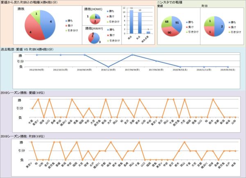Click the blue wins slice in the main pie chart

(47, 21)
